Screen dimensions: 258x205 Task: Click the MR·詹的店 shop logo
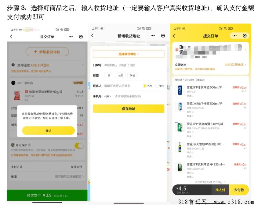click(13, 83)
